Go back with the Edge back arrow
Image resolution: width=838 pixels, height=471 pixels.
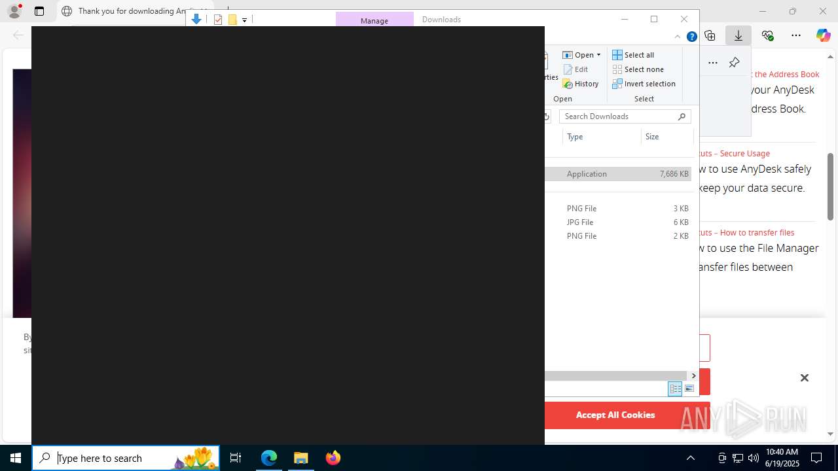tap(18, 35)
